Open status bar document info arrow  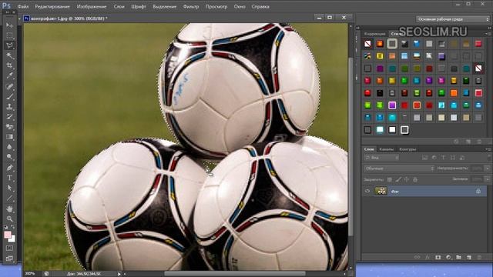coord(119,274)
